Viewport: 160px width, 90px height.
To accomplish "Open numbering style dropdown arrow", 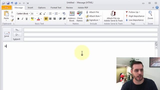I will (x=59, y=13).
